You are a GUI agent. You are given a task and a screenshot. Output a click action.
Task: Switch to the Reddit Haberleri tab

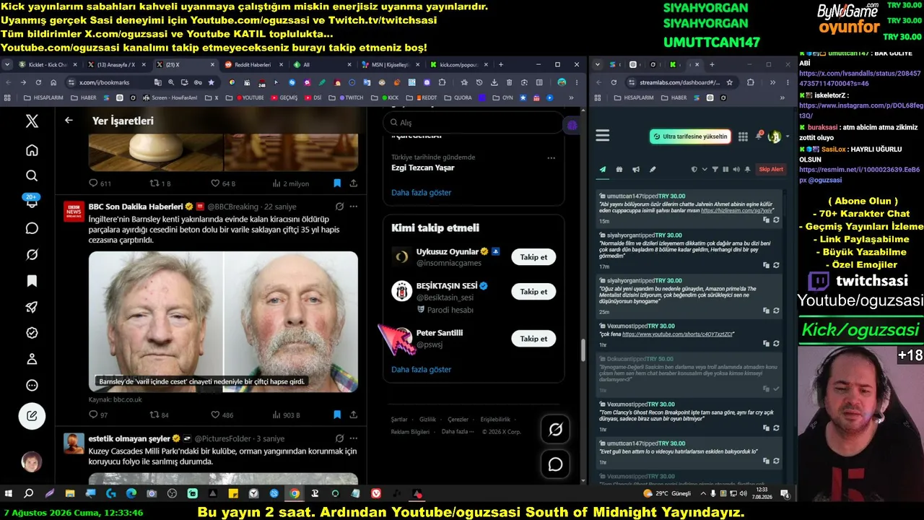[253, 64]
